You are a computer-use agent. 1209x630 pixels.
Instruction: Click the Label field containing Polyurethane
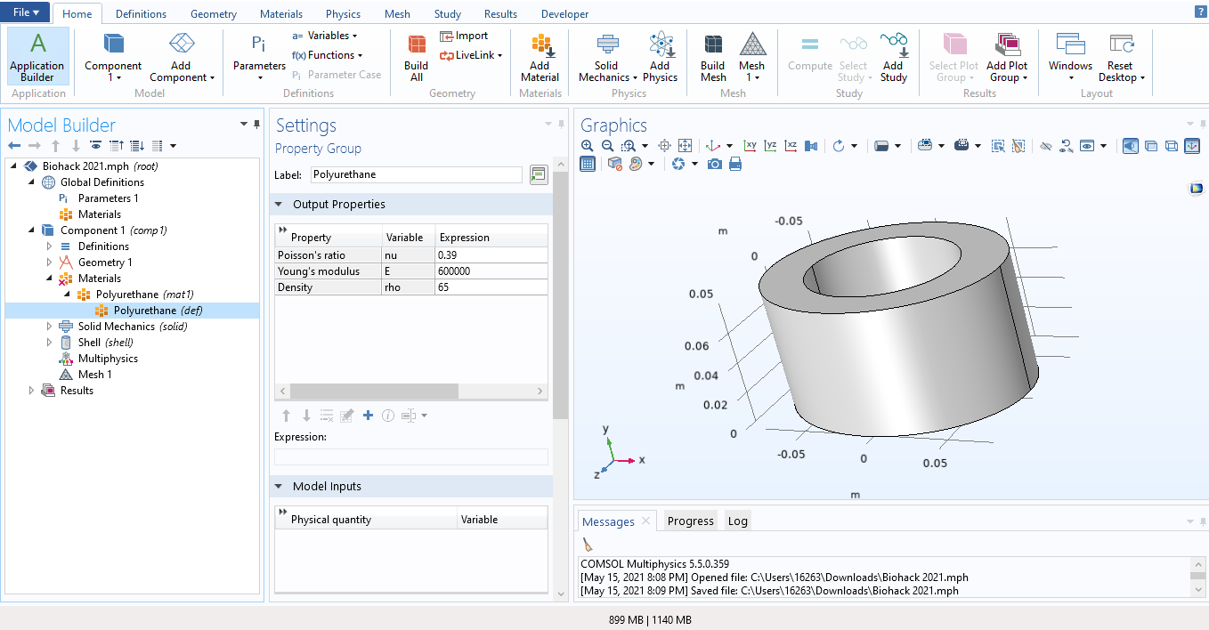(x=416, y=175)
